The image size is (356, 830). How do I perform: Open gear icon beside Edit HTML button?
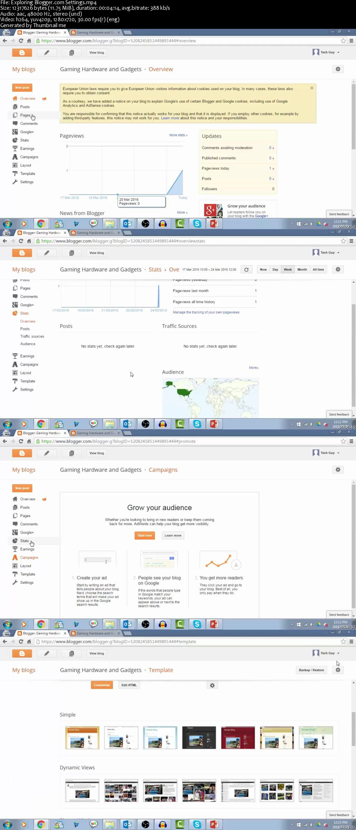pos(212,685)
